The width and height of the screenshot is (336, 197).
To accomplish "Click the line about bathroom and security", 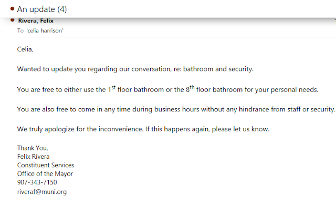I will 135,69.
